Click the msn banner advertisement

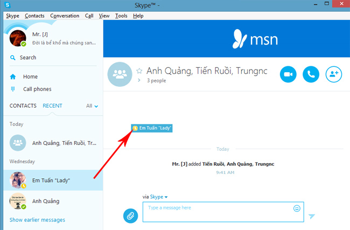[227, 39]
